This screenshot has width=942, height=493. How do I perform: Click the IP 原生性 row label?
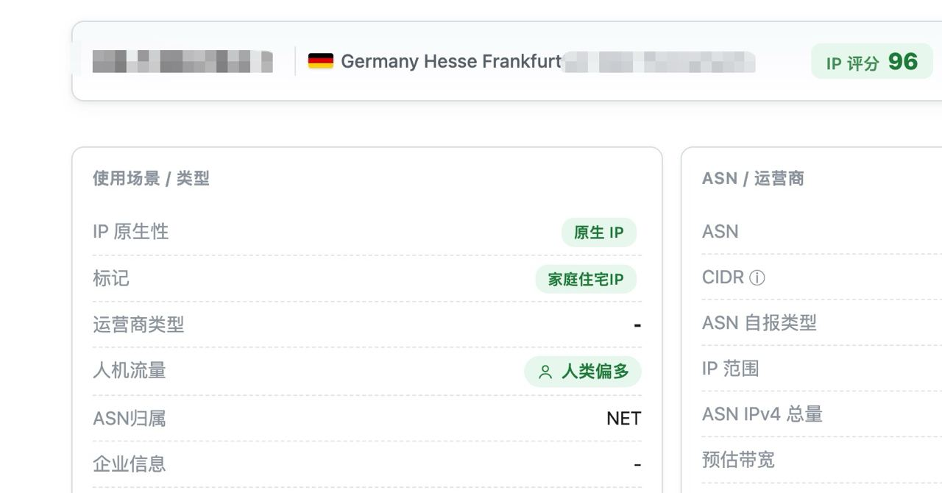pyautogui.click(x=131, y=231)
